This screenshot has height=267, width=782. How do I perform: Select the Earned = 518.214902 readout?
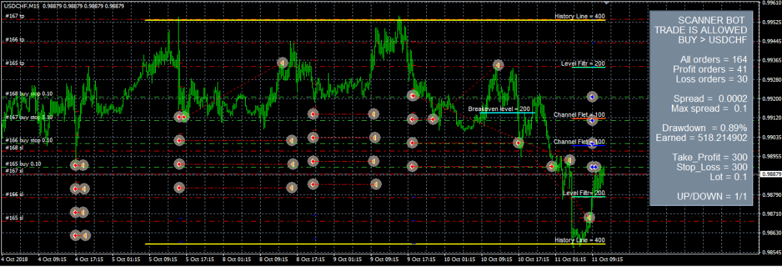point(695,138)
